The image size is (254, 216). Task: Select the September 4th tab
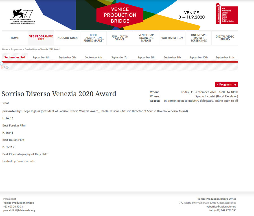coord(41,57)
